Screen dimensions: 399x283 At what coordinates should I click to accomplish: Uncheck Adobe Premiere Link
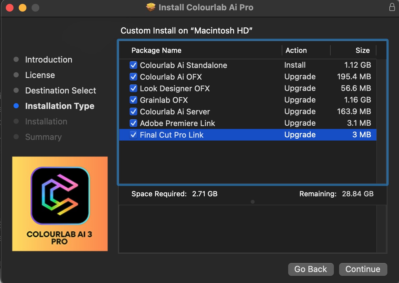(x=133, y=123)
